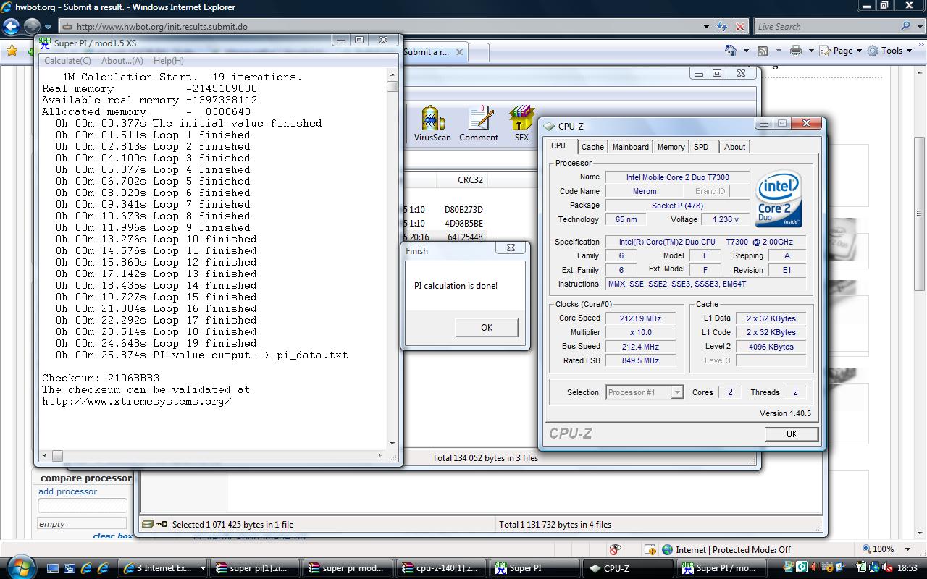Click 'Checksum: 2106BBB3' text in Super PI

click(x=101, y=378)
